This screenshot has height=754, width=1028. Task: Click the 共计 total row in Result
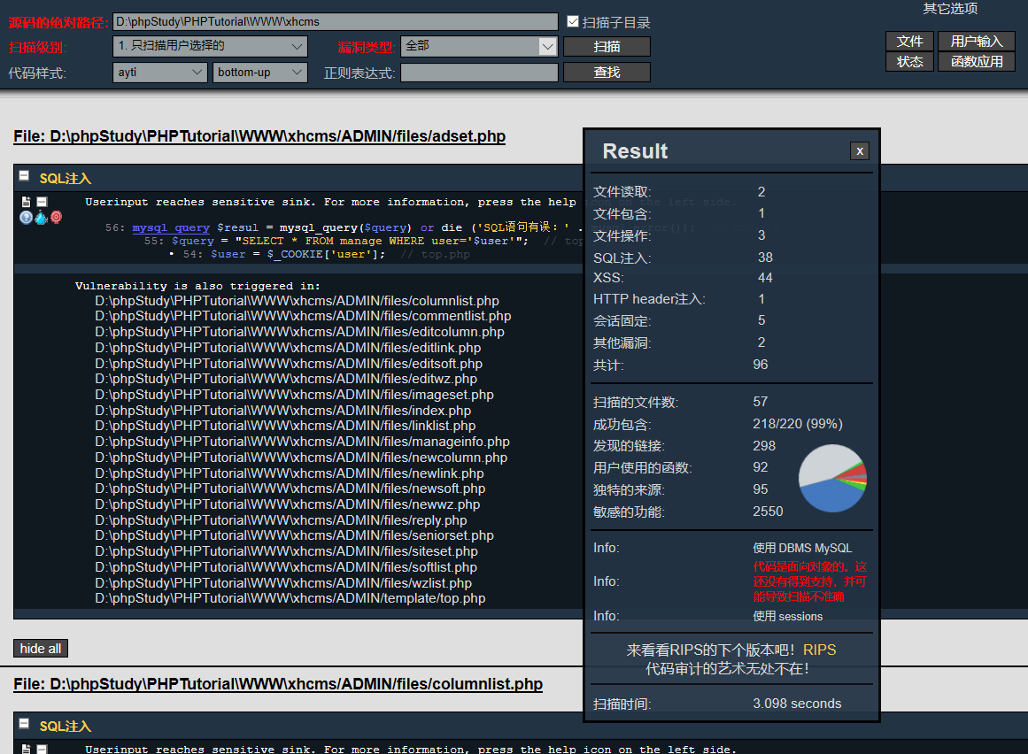[731, 365]
